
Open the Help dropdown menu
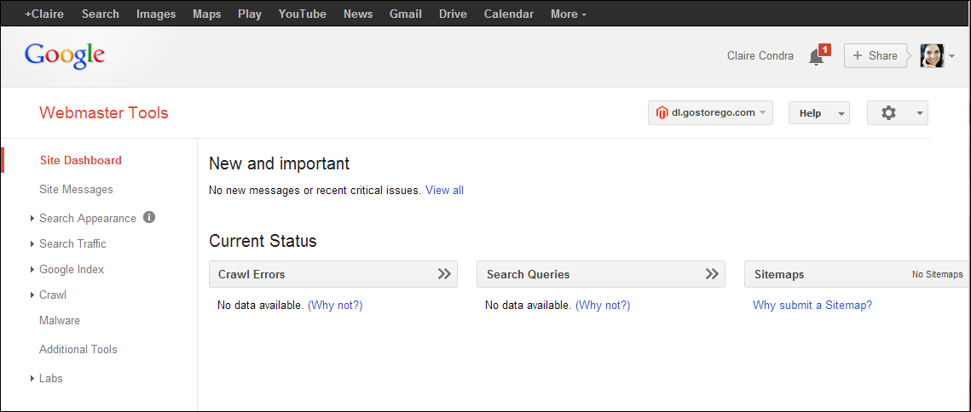point(818,113)
